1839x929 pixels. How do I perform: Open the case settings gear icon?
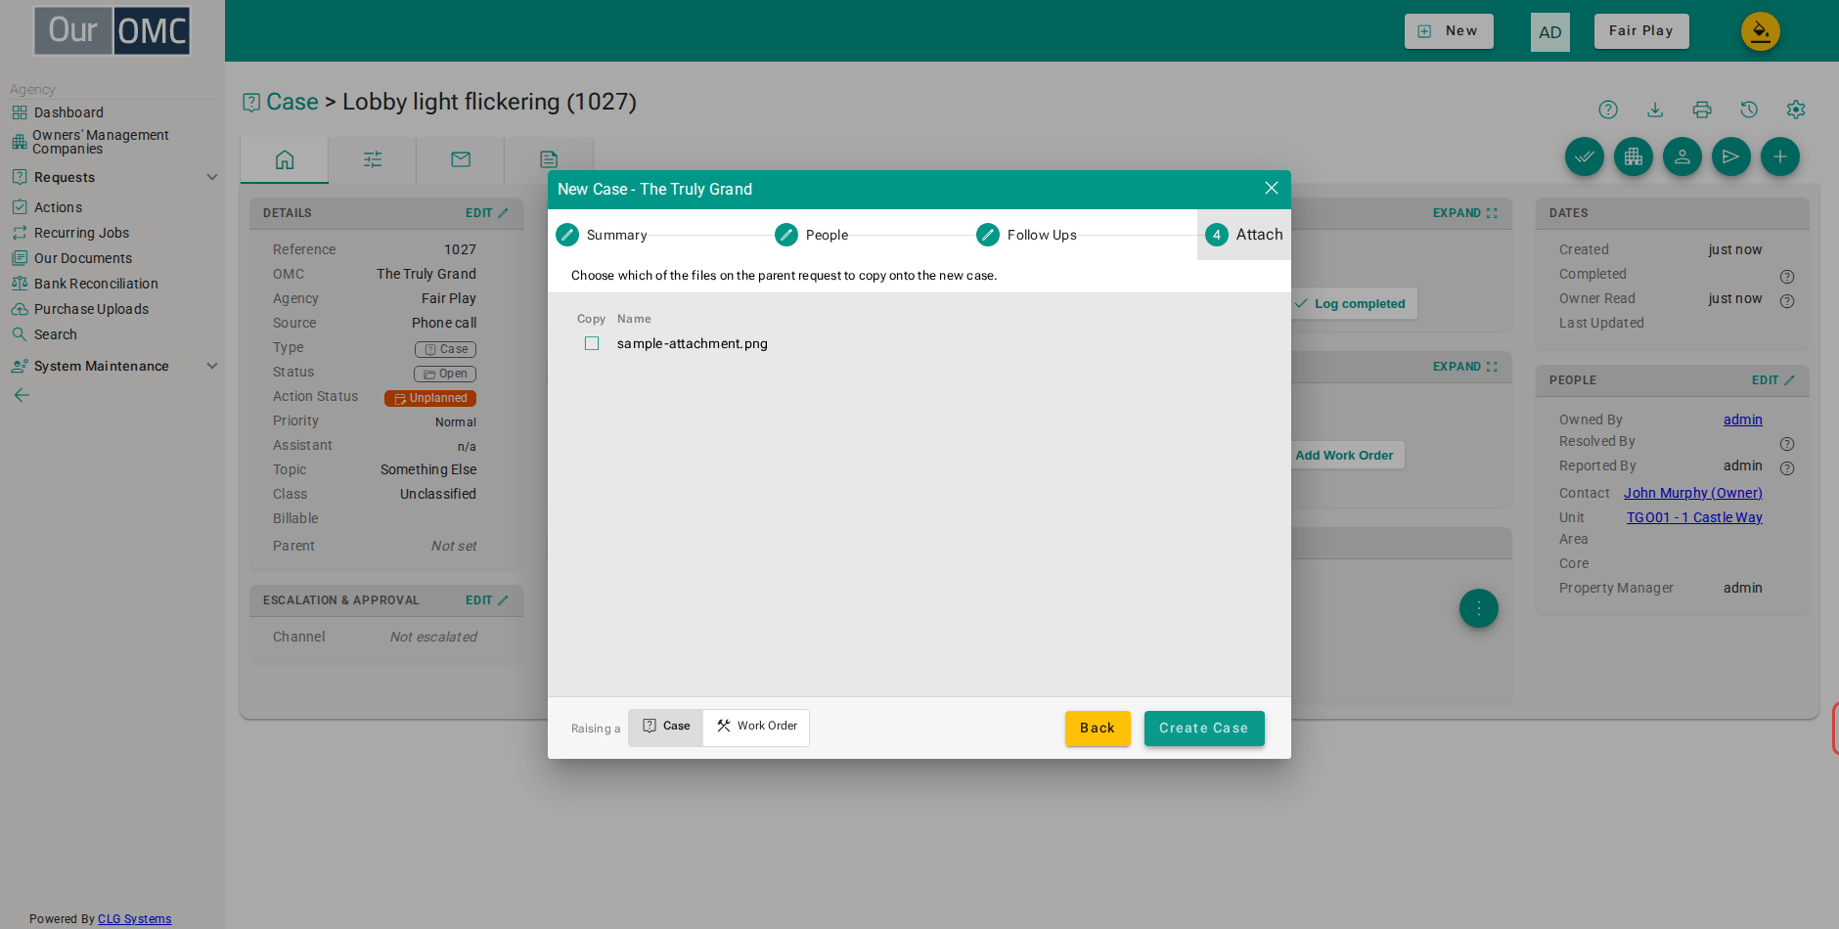tap(1796, 110)
